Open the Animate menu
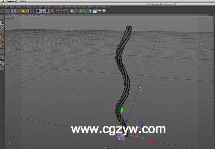 [40, 7]
